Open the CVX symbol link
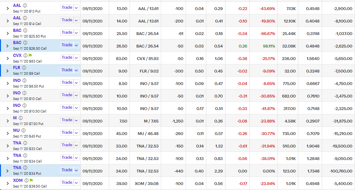 coord(17,55)
